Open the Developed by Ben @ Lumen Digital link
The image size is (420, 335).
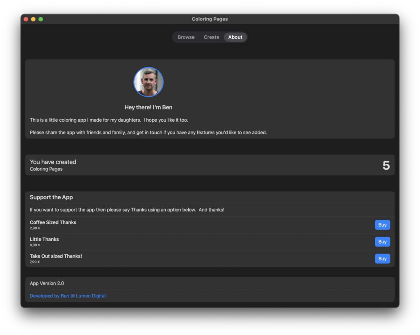click(68, 296)
